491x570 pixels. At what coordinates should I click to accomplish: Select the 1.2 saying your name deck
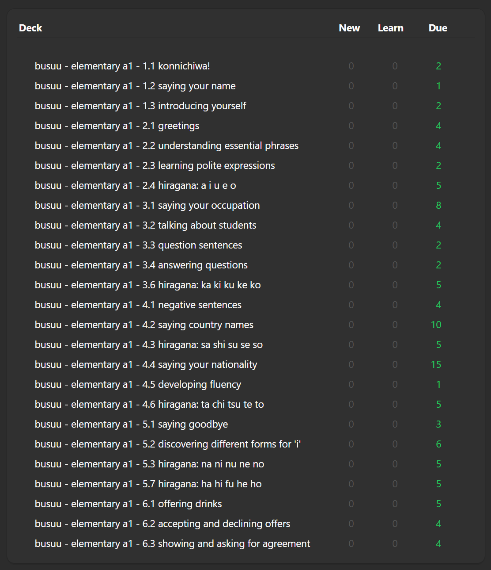click(135, 86)
